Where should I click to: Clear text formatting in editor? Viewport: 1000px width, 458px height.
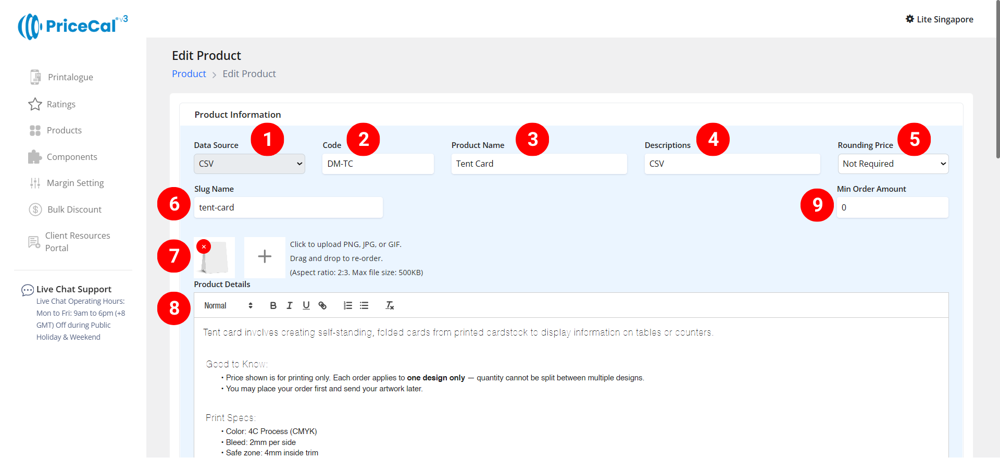[x=390, y=306]
